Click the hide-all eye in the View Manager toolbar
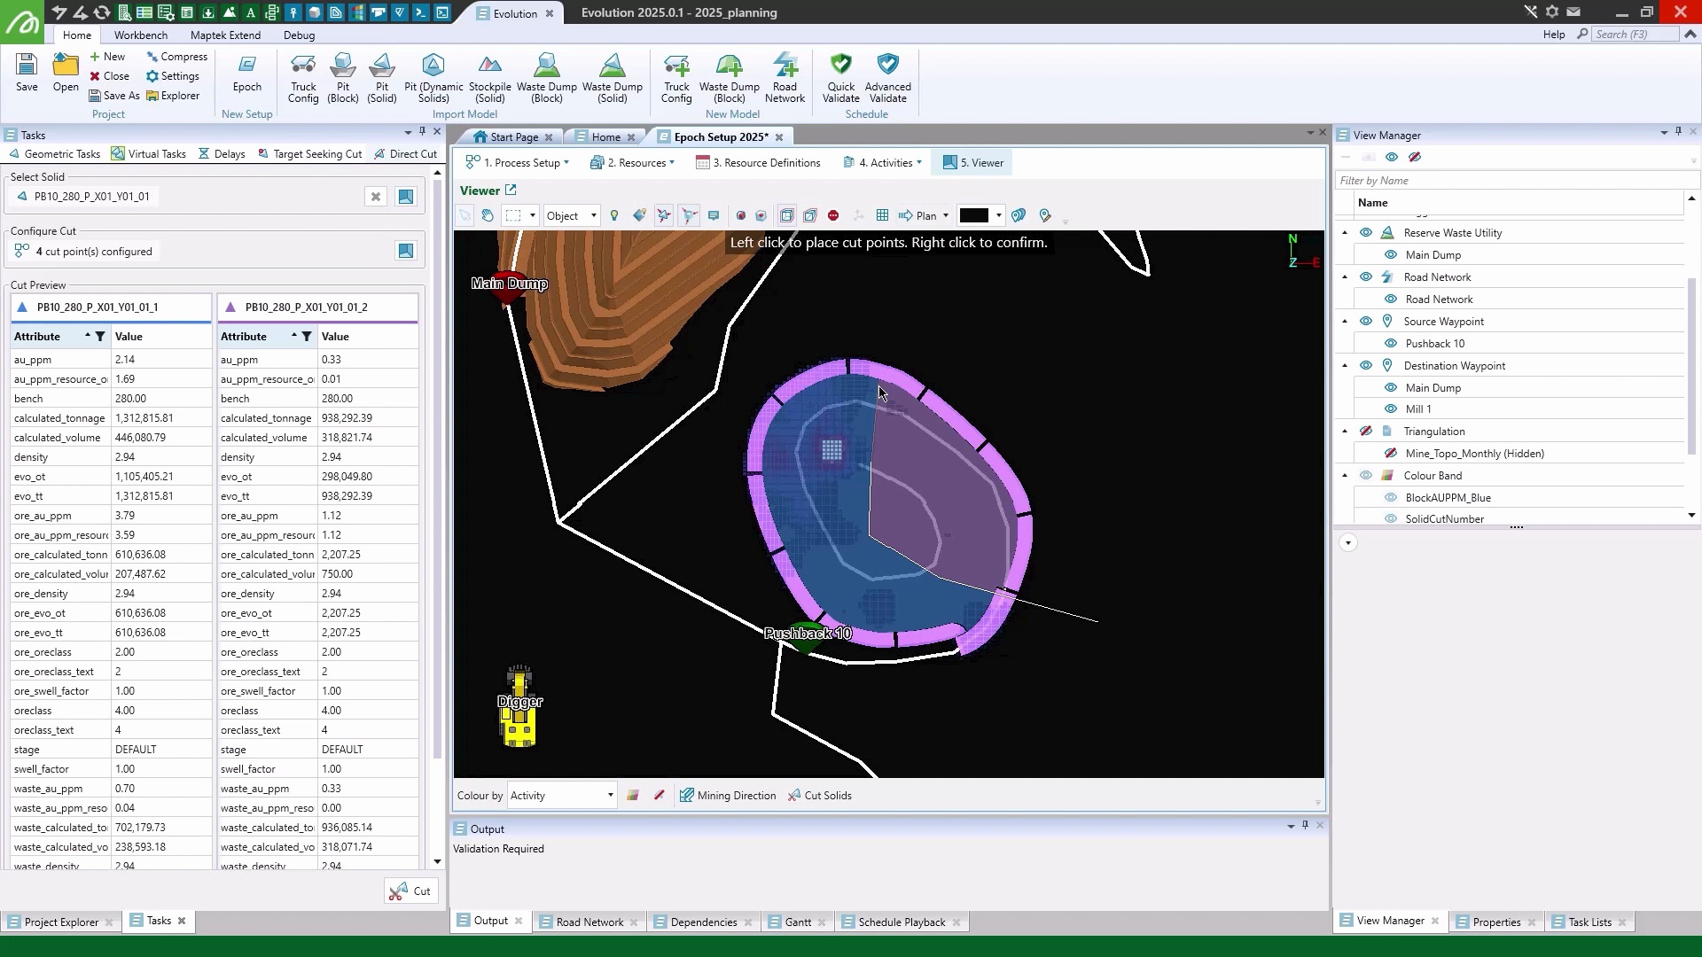 (x=1415, y=157)
